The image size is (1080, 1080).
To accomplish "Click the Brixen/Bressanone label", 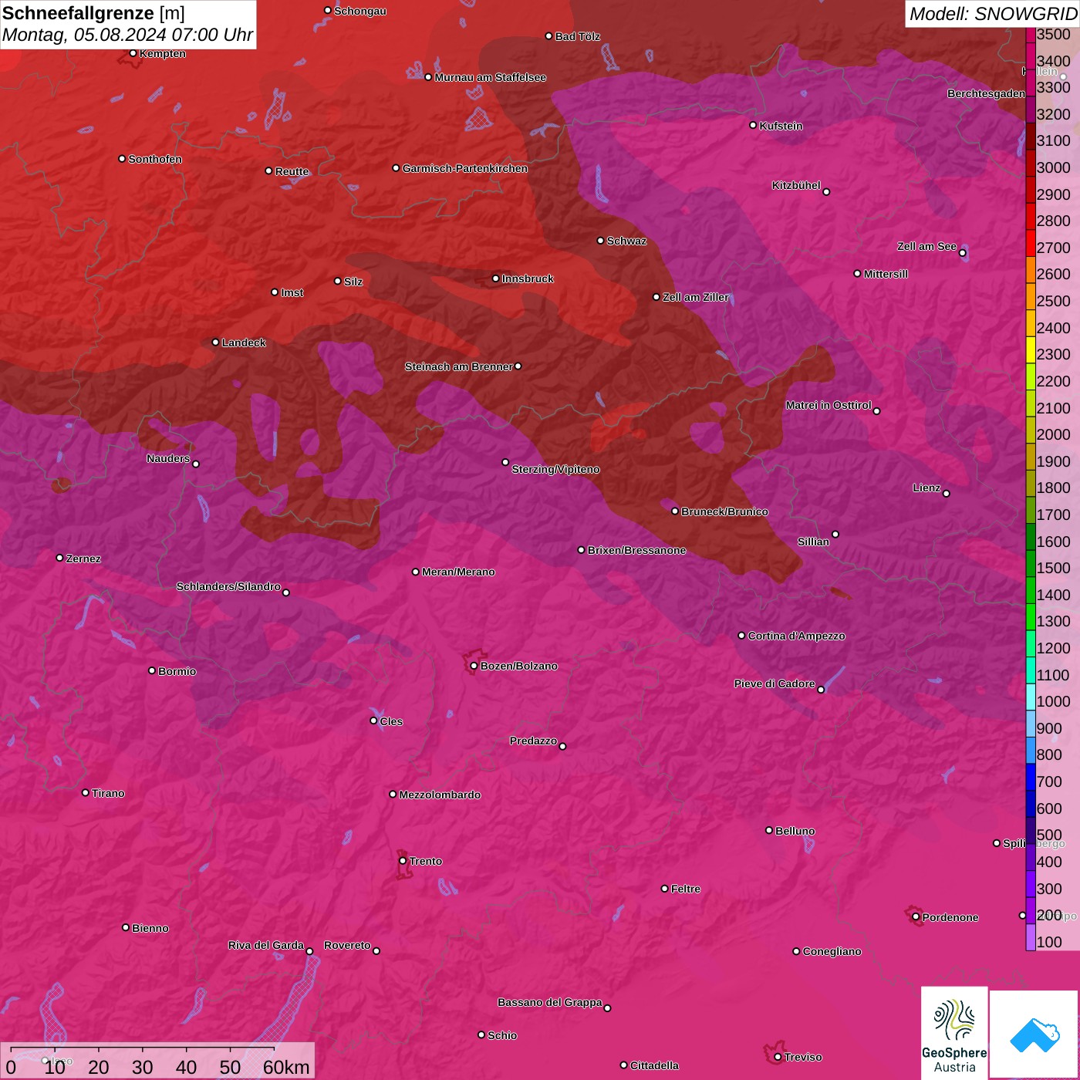I will [636, 550].
